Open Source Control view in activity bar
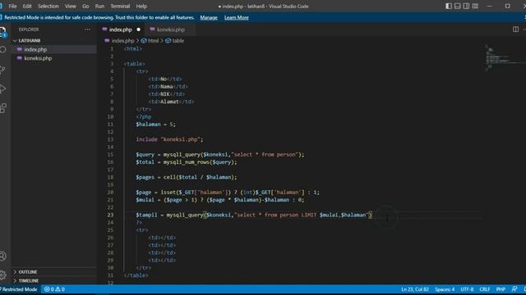The image size is (526, 295). (x=2, y=70)
